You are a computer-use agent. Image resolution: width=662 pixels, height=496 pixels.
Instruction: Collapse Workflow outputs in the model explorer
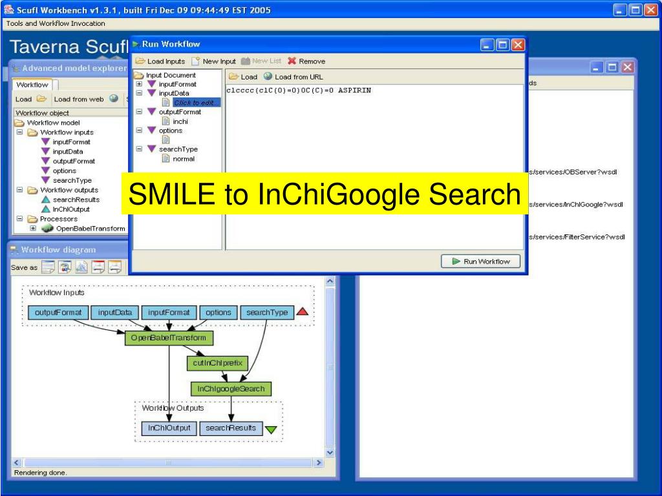(19, 190)
